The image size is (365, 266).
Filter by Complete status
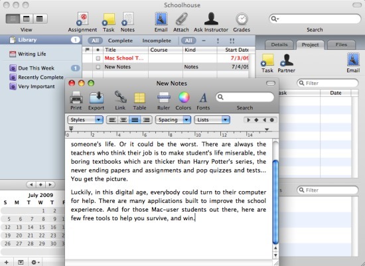(120, 40)
